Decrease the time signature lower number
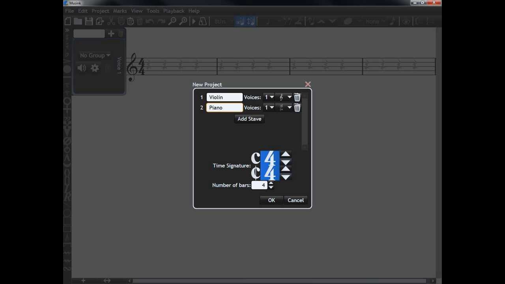 pos(286,177)
